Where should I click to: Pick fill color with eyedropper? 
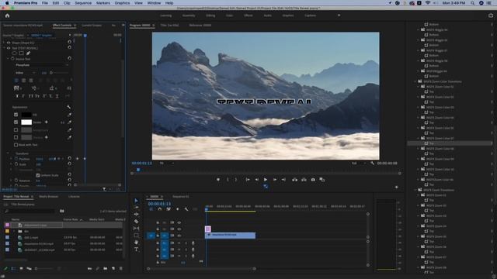pyautogui.click(x=69, y=115)
